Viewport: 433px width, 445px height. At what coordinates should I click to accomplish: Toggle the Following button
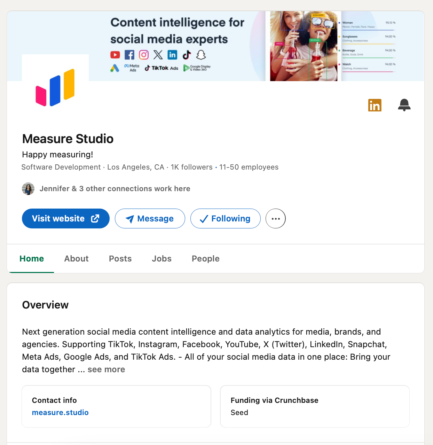point(226,219)
